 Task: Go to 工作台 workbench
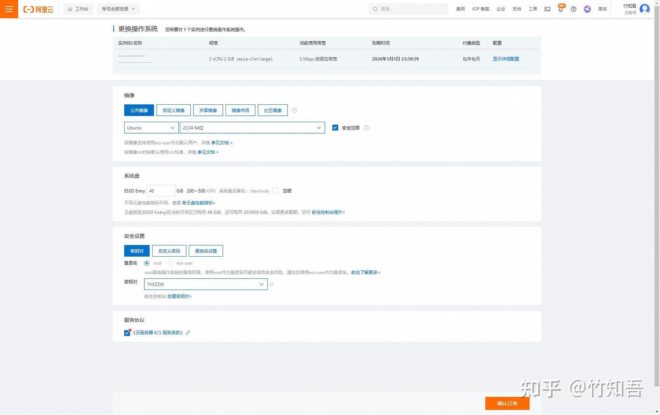(78, 9)
